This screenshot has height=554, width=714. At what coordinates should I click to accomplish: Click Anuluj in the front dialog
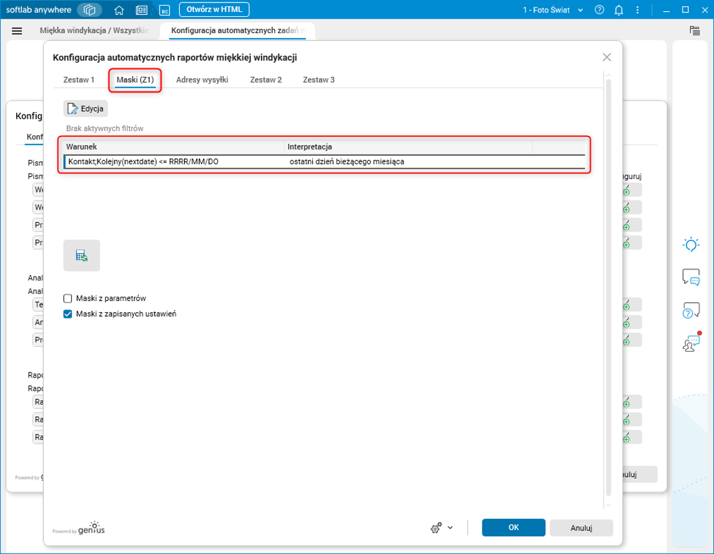581,528
